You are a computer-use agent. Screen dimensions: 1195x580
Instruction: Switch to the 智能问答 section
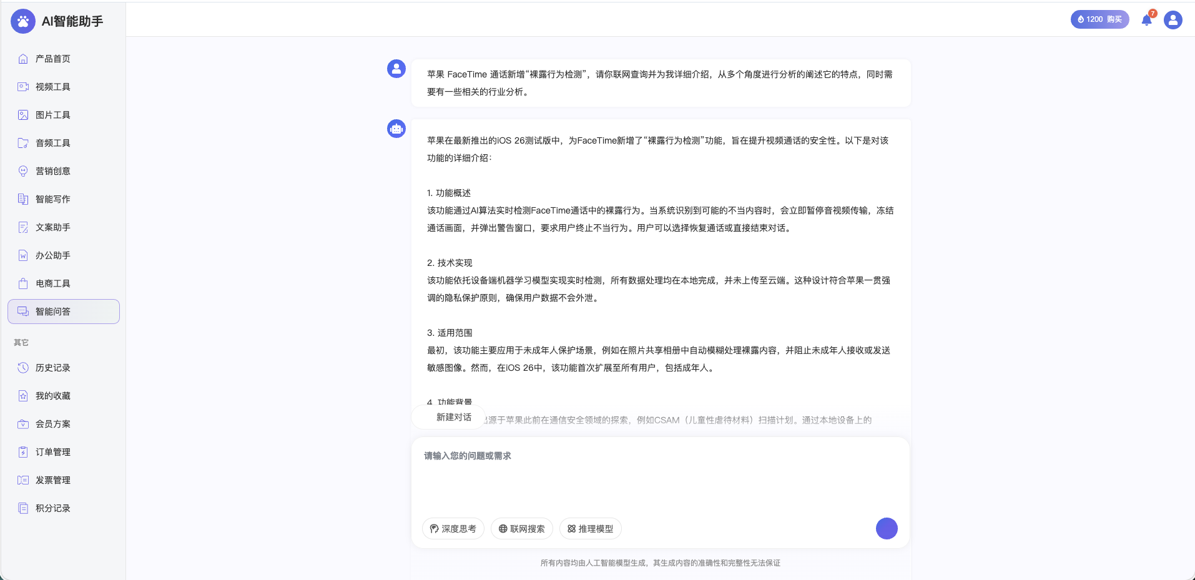click(54, 311)
